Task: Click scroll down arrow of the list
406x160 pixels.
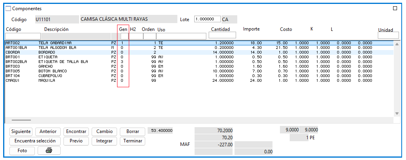Action: point(397,113)
